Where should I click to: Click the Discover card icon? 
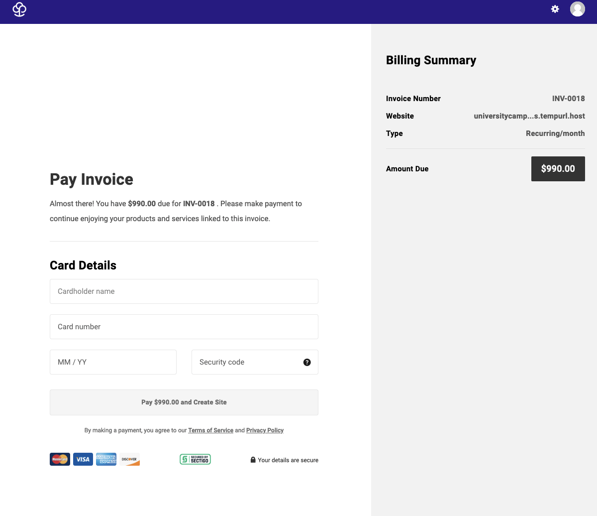[x=129, y=459]
